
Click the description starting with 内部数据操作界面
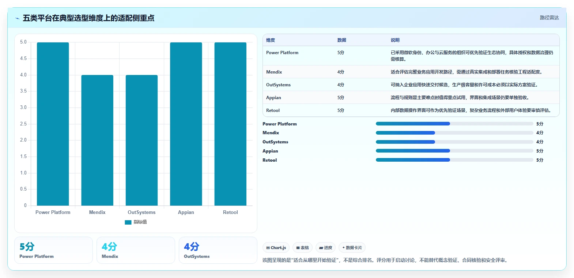pyautogui.click(x=472, y=110)
